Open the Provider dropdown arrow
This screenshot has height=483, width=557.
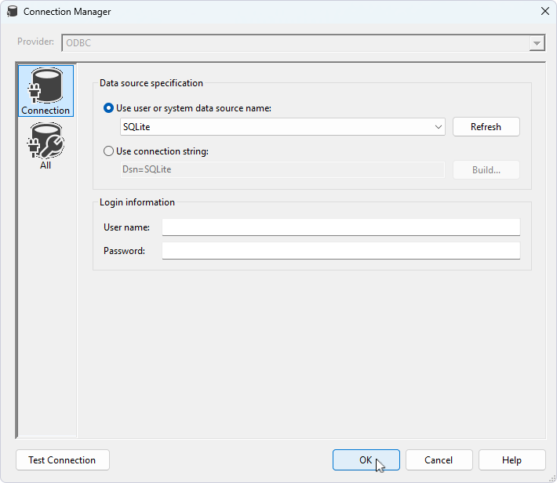pyautogui.click(x=537, y=44)
